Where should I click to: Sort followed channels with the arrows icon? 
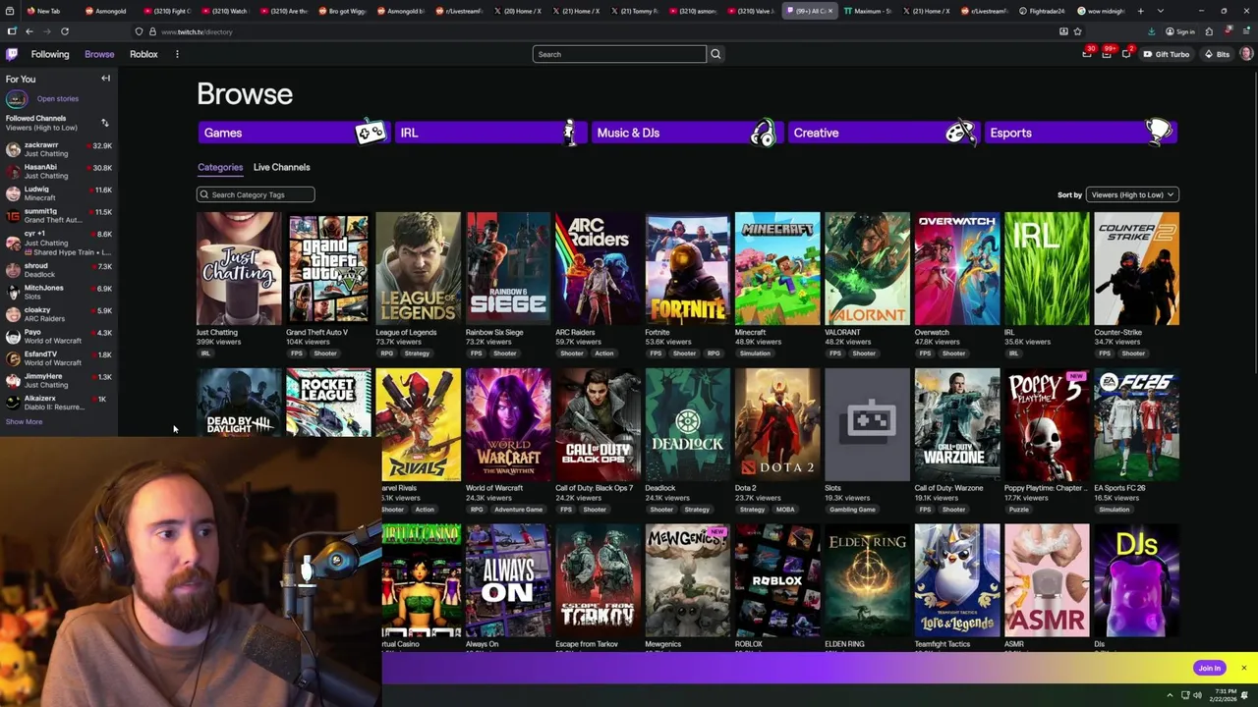click(x=105, y=123)
